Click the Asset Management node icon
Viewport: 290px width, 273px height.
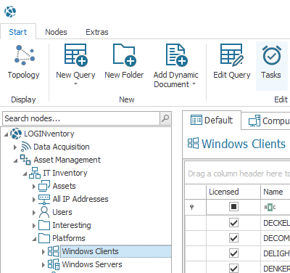(x=25, y=160)
